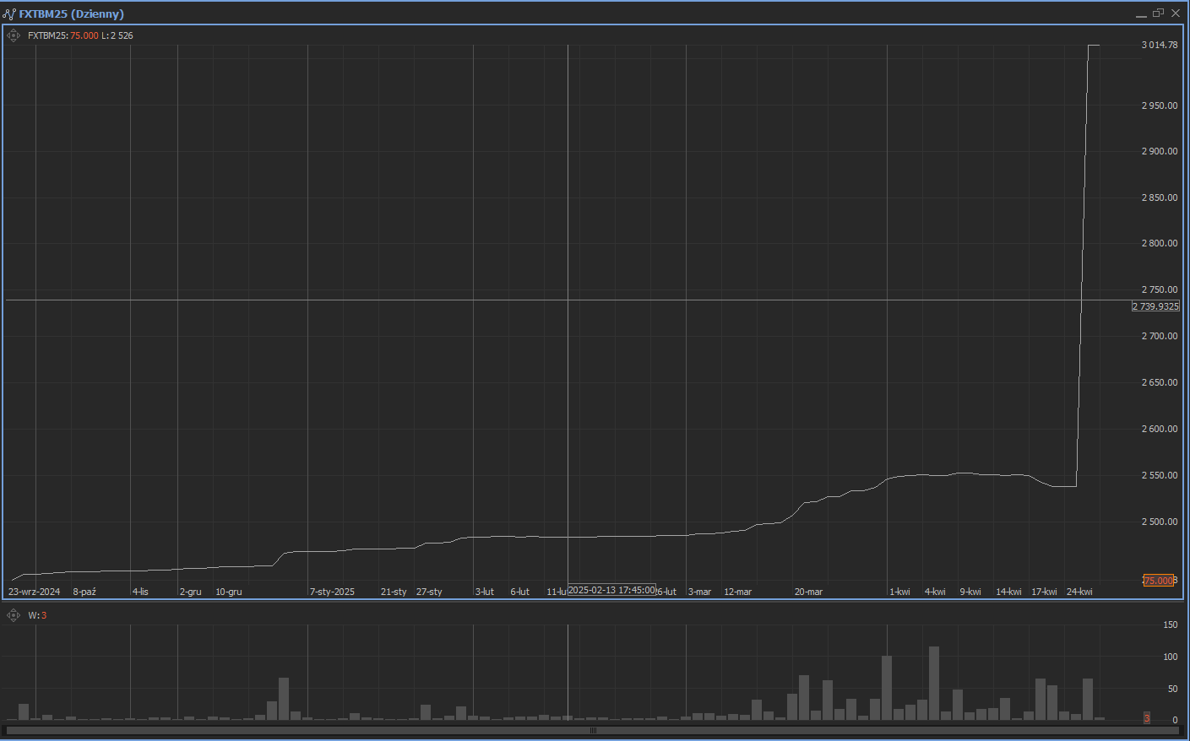Image resolution: width=1190 pixels, height=741 pixels.
Task: Click the 2 550.00 price axis label
Action: coord(1160,475)
